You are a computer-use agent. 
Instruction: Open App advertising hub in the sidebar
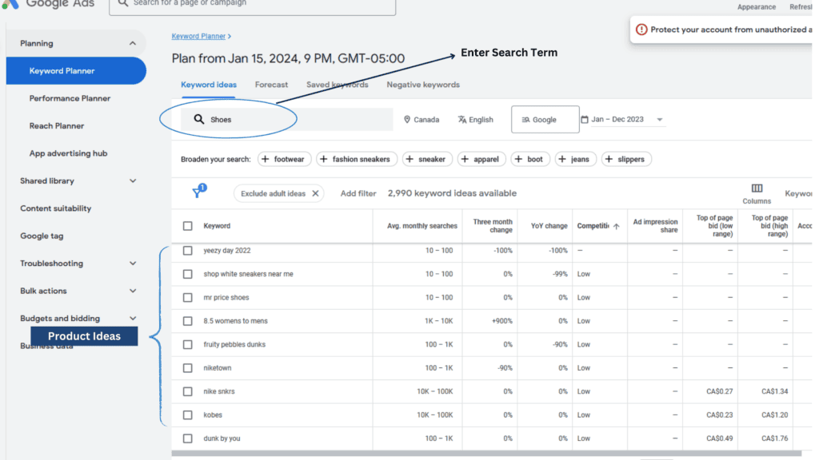pyautogui.click(x=69, y=153)
